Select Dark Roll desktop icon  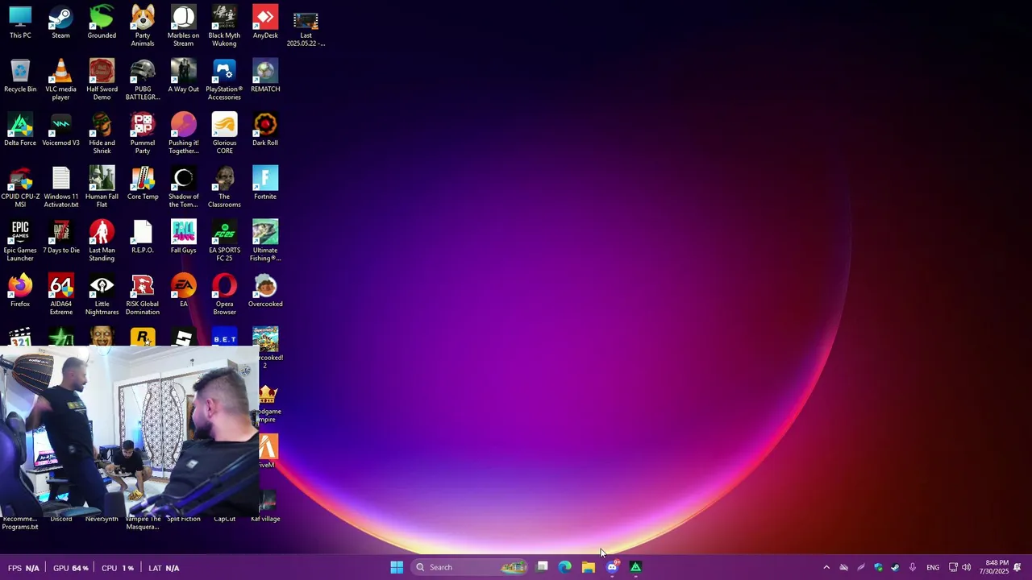click(x=265, y=130)
